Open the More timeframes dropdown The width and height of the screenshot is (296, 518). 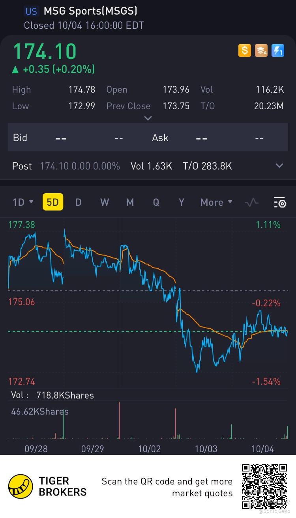tap(216, 203)
